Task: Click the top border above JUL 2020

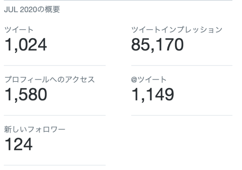Action: (118, 0)
